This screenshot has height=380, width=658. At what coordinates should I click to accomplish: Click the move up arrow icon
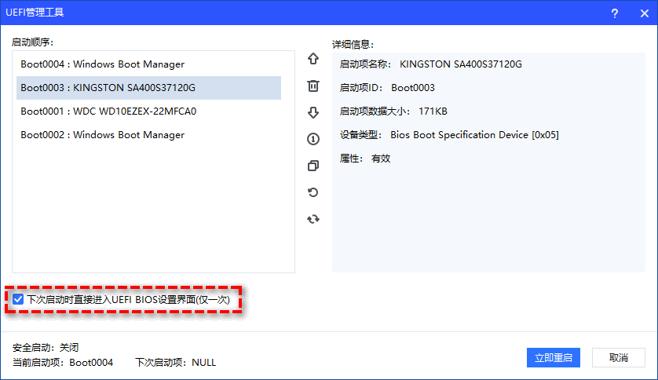coord(313,59)
